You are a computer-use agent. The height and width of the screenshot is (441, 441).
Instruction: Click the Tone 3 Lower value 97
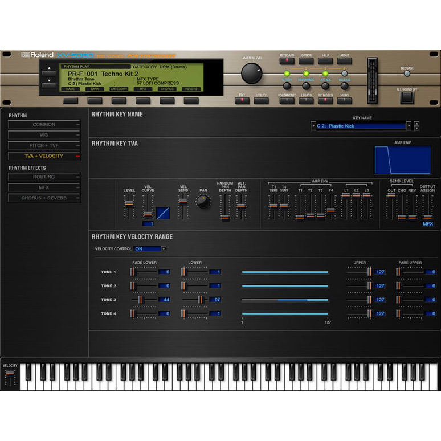215,300
